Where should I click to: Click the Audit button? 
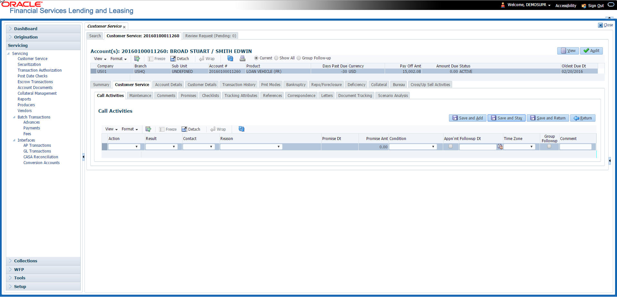(x=591, y=51)
